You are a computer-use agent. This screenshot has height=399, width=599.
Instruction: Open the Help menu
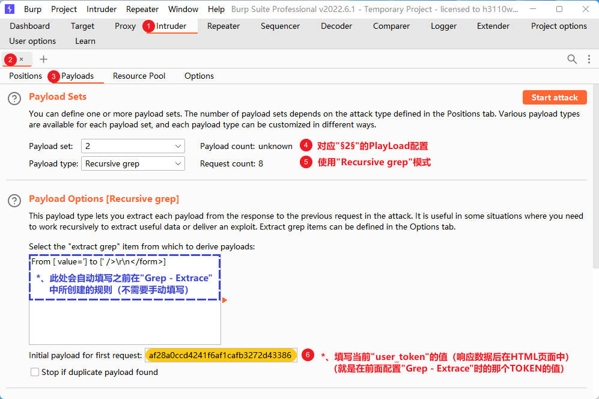[216, 9]
